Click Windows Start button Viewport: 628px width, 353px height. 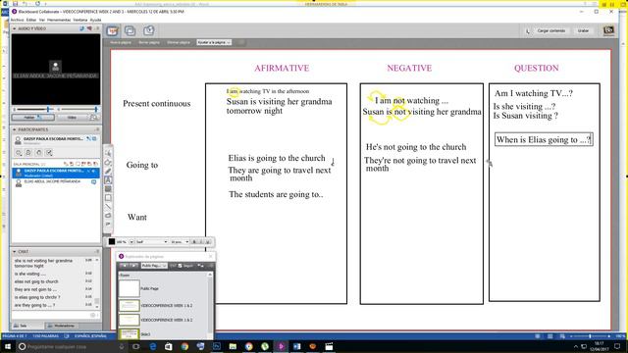pyautogui.click(x=7, y=346)
